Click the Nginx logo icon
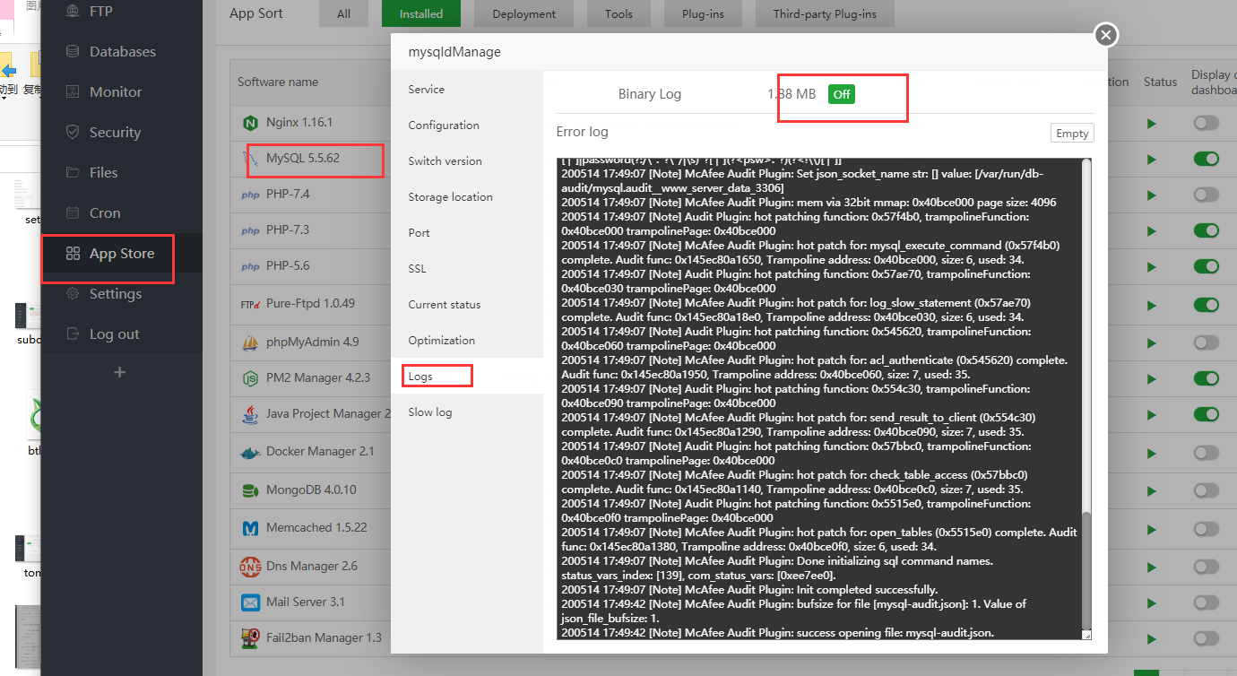 coord(250,122)
